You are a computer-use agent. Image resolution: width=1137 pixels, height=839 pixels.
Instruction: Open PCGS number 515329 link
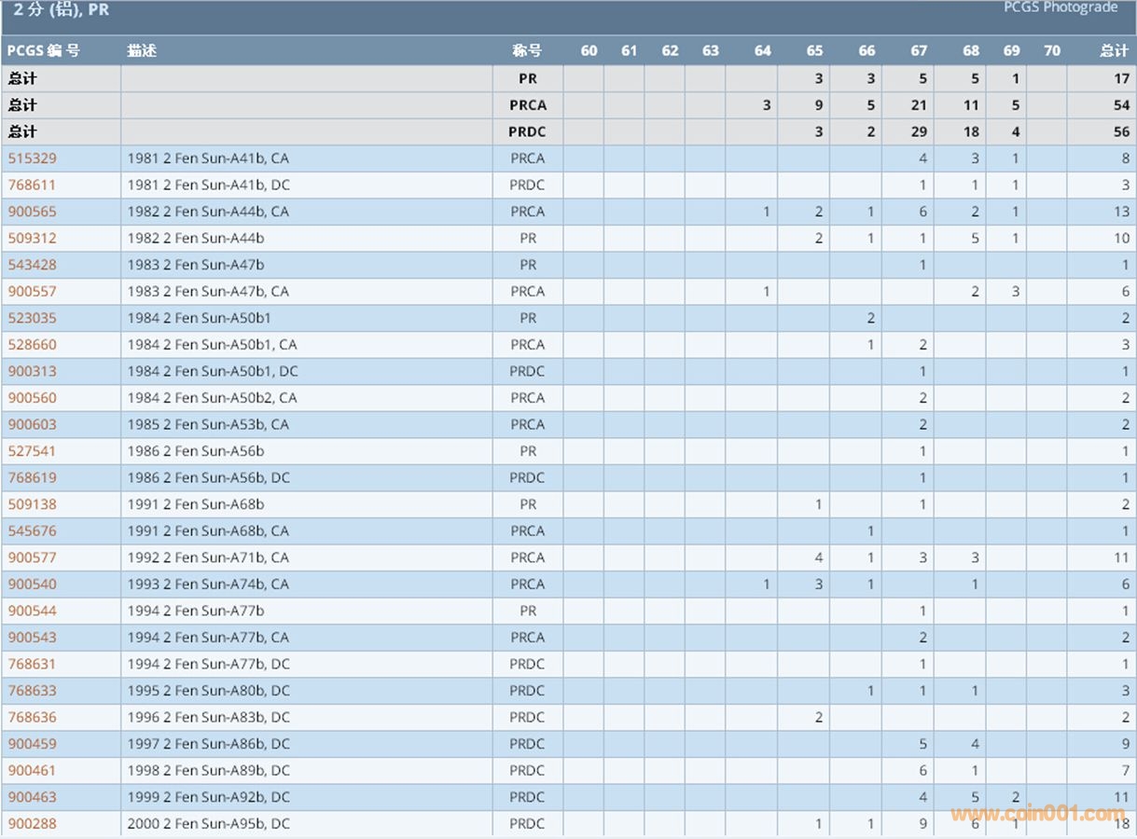(32, 158)
